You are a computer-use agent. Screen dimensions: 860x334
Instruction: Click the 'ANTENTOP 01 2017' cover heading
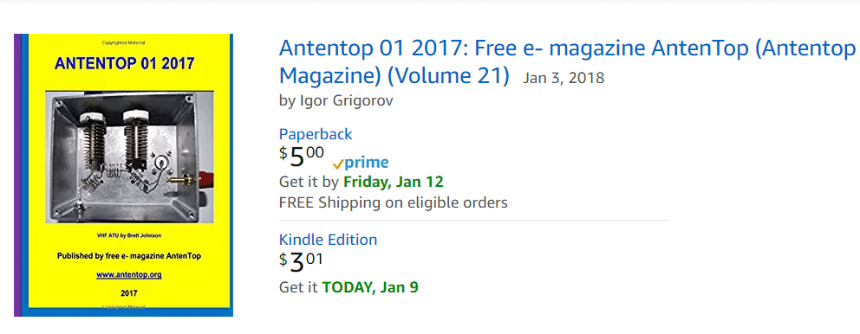pyautogui.click(x=125, y=63)
